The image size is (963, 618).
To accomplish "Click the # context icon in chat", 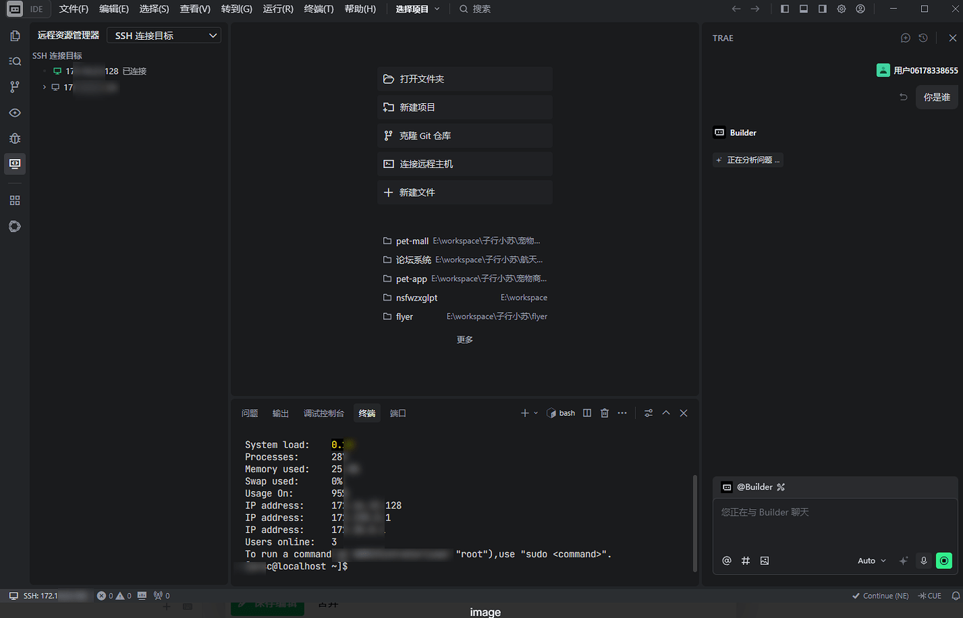I will (x=745, y=561).
